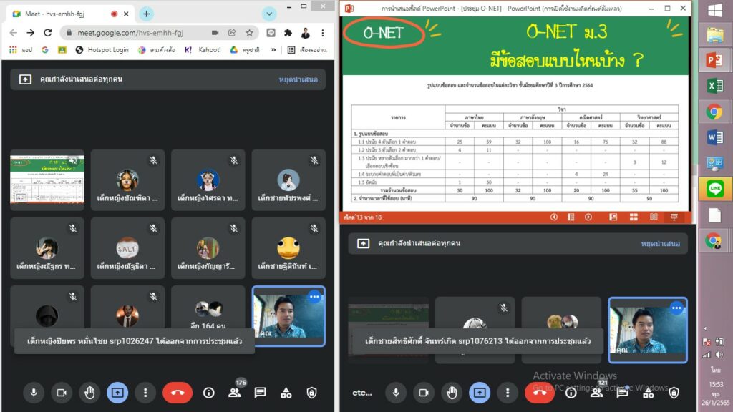Screen dimensions: 733x412
Task: Toggle the microphone in left Meet window
Action: tap(33, 392)
